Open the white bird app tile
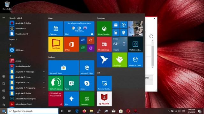204x114 pixels. pos(104,60)
